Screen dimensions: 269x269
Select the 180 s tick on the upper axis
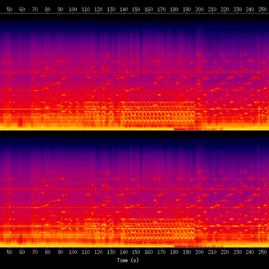pyautogui.click(x=174, y=10)
